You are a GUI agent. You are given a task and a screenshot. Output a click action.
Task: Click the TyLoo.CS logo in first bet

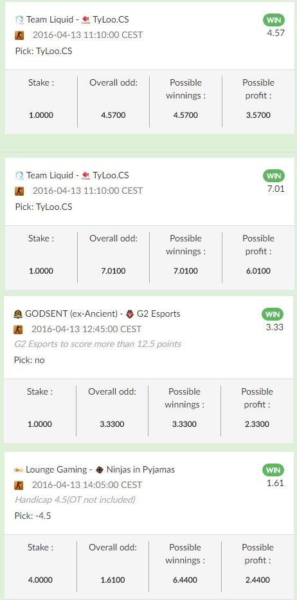coord(85,19)
